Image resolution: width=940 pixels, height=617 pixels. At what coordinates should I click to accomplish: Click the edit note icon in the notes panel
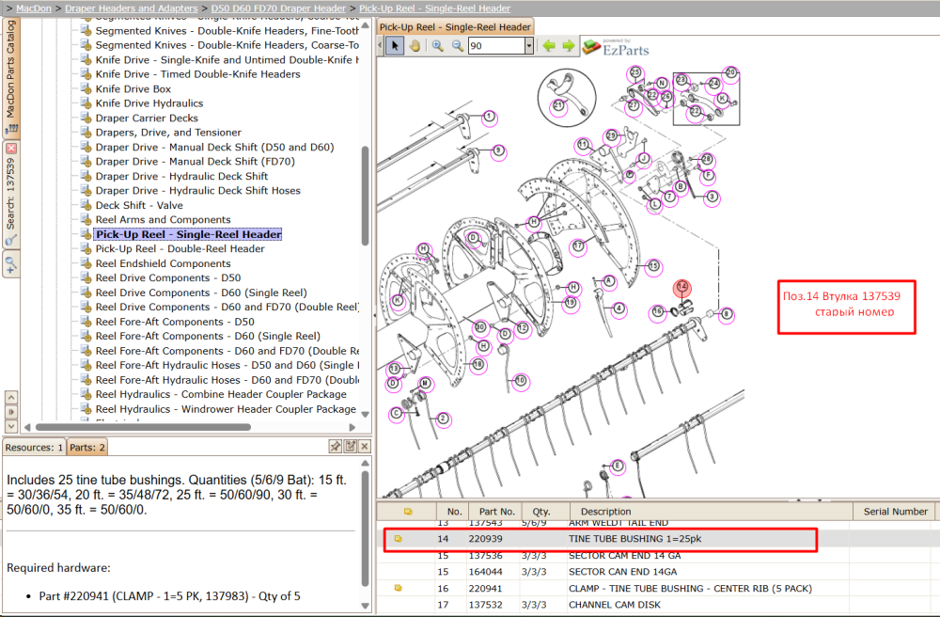pos(351,446)
